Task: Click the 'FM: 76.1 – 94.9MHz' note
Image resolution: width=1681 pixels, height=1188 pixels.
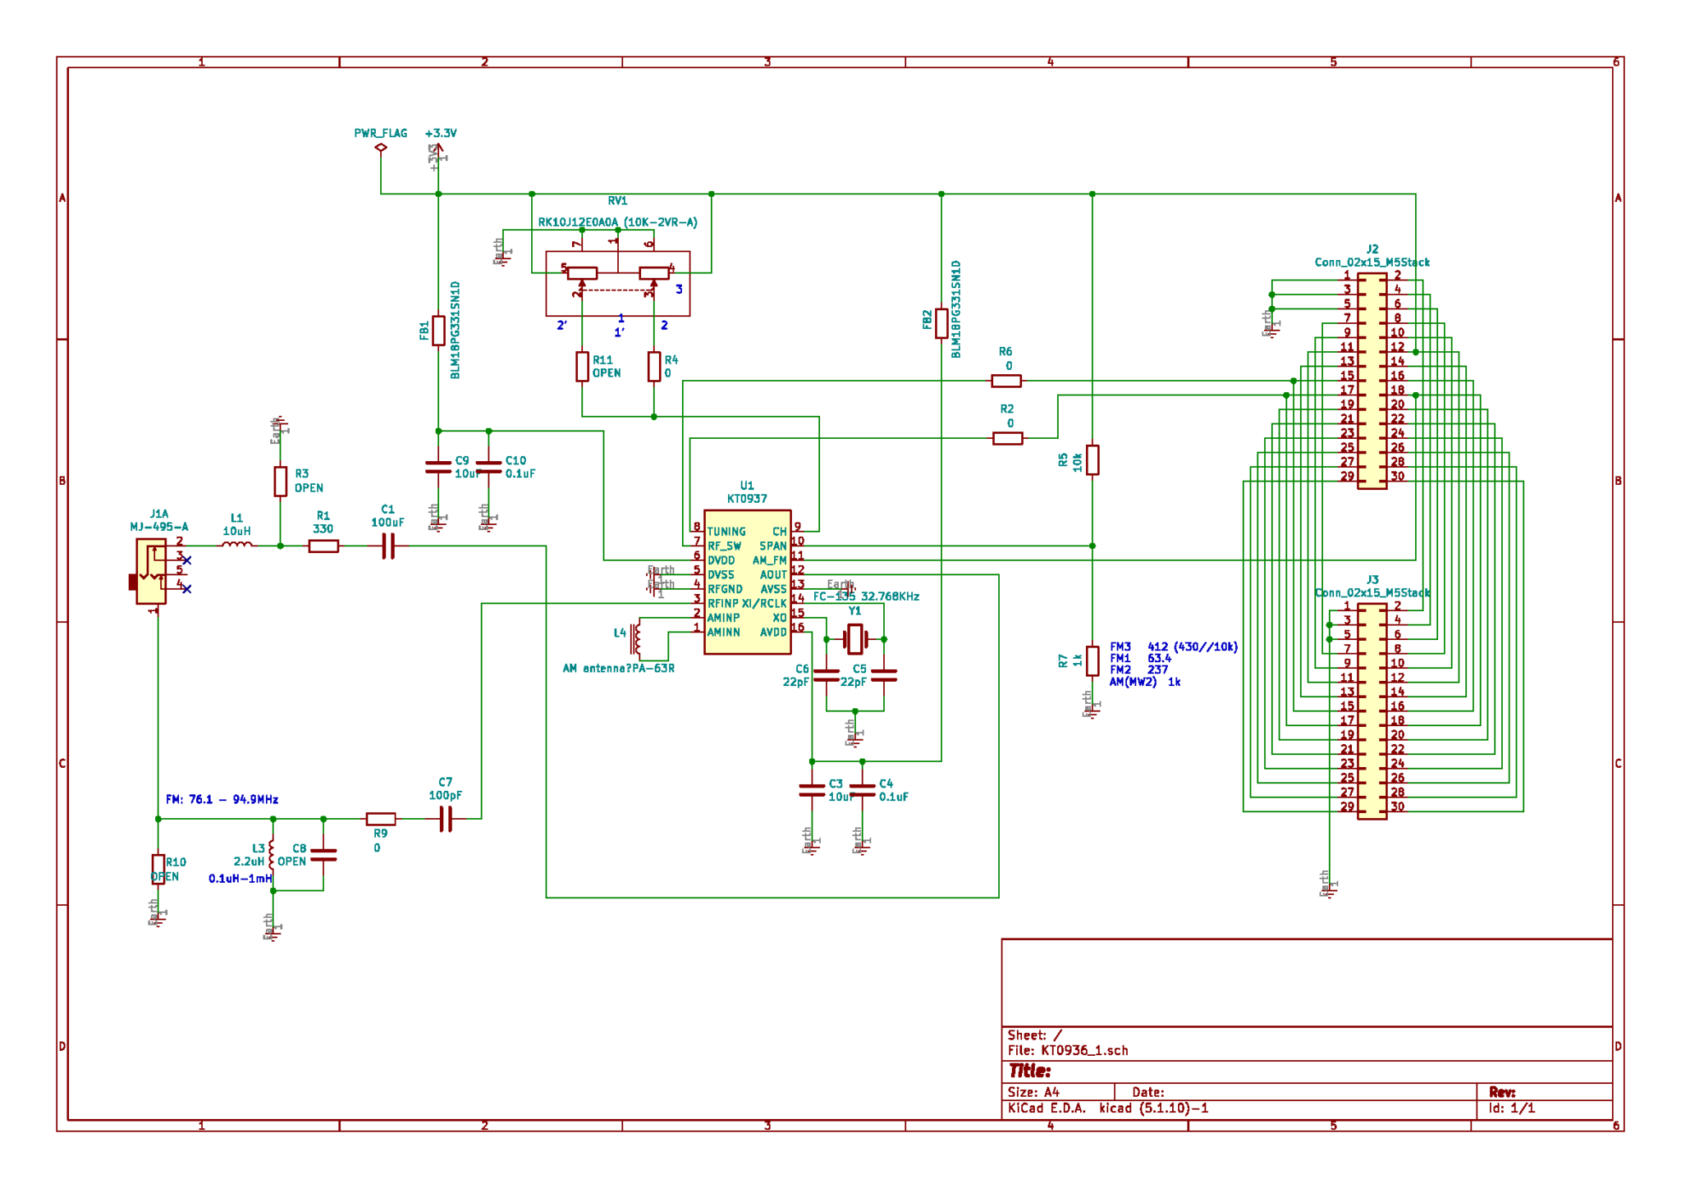Action: pos(222,799)
